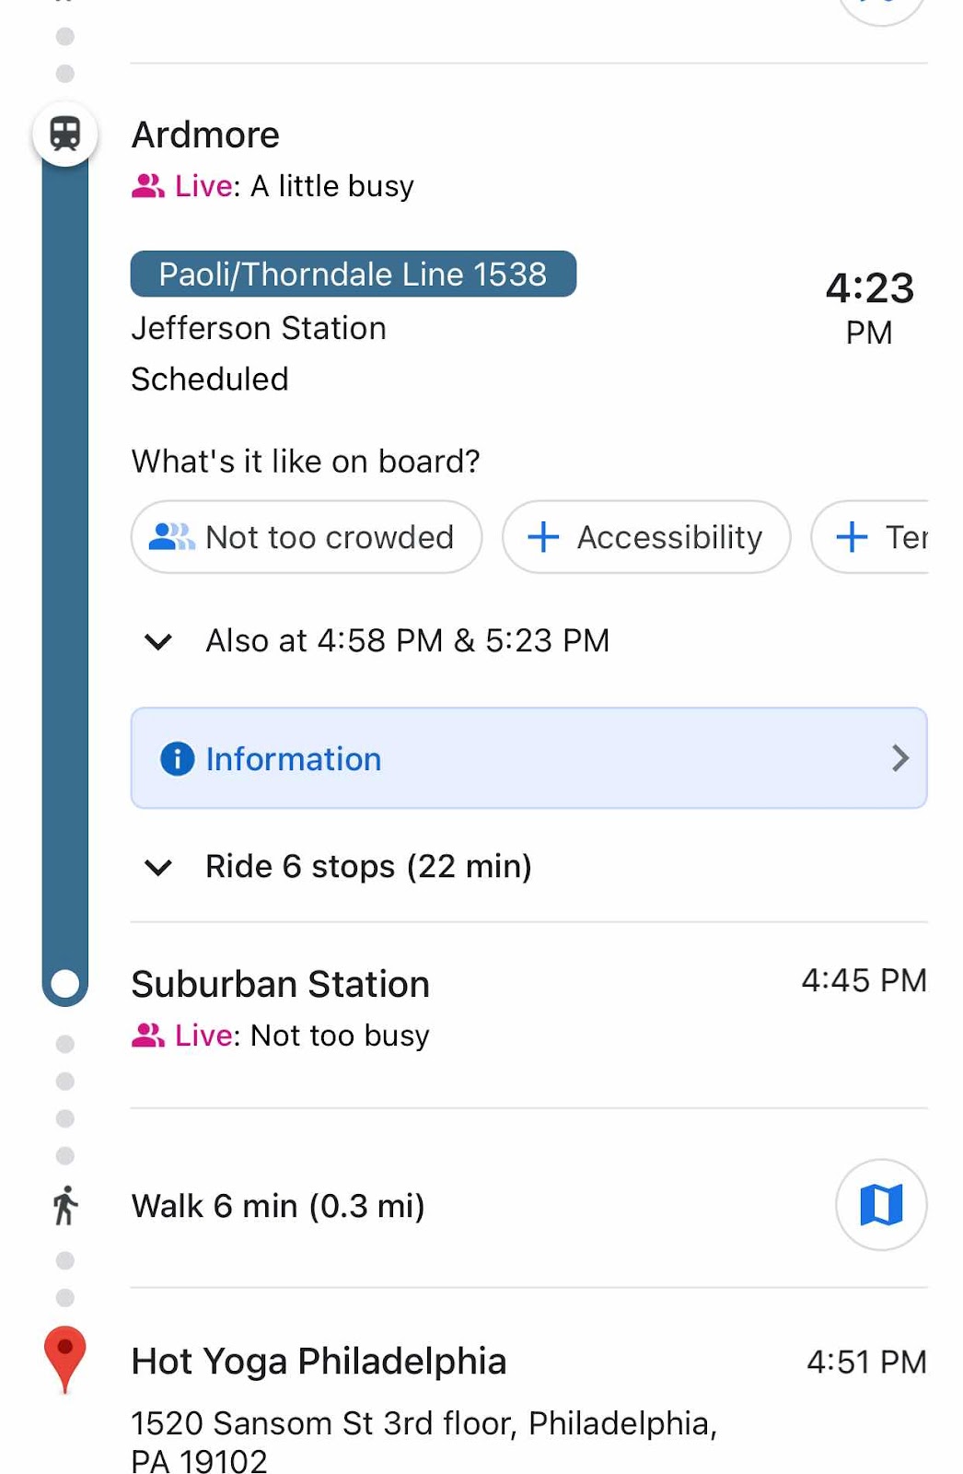Select the Ardmore station row
Screen dimensions: 963x1474
click(x=528, y=158)
